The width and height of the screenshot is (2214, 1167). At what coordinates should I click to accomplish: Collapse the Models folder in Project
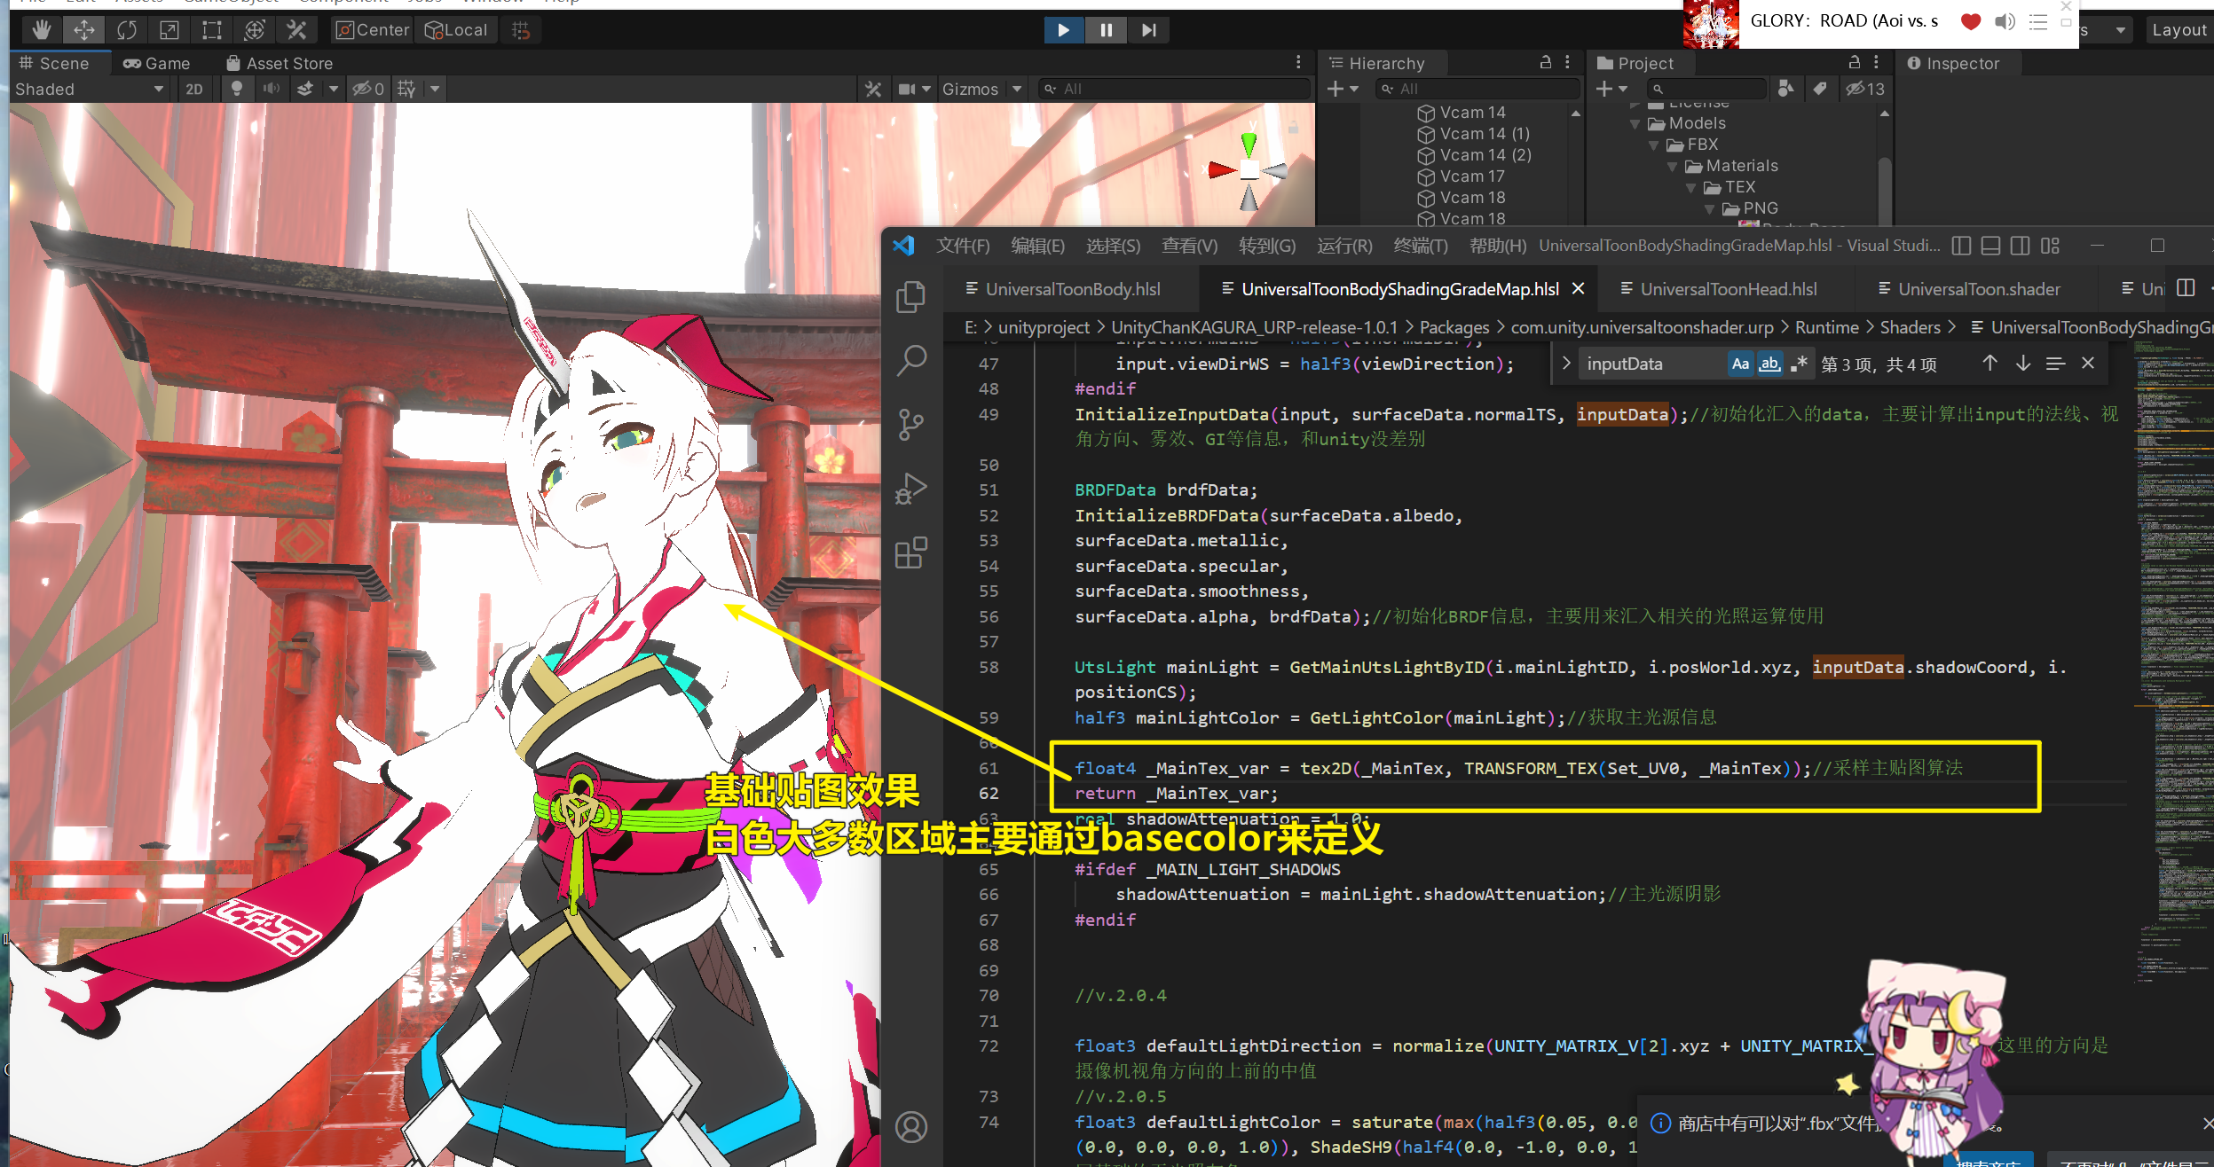(1635, 124)
